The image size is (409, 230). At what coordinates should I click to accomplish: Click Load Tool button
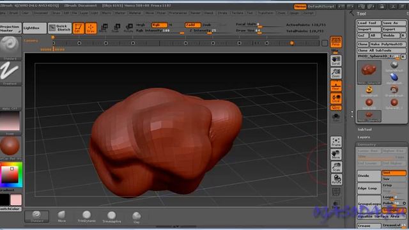tap(369, 23)
